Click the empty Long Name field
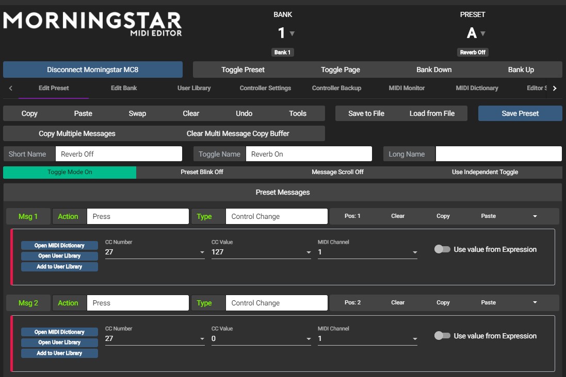Viewport: 566px width, 377px height. (x=498, y=154)
